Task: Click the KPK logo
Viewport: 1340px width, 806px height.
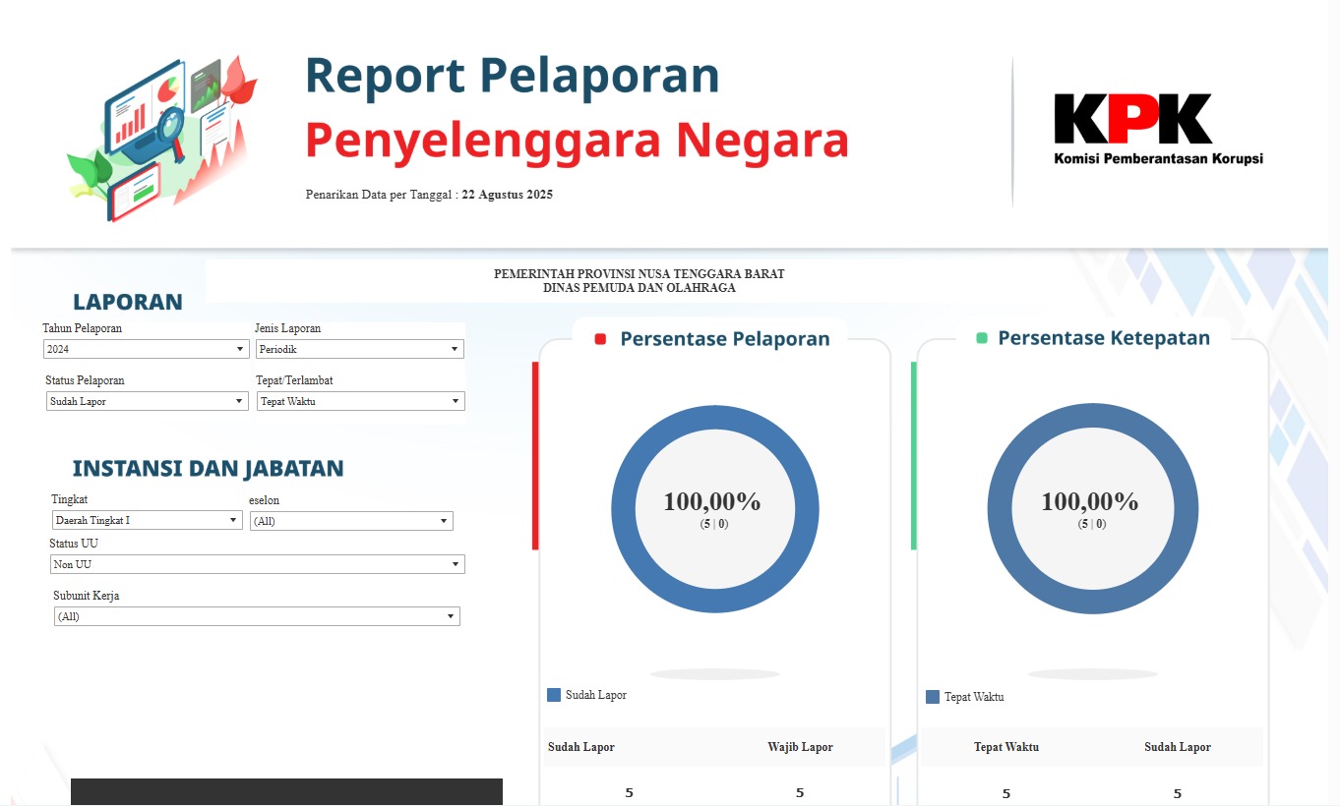Action: click(1157, 130)
